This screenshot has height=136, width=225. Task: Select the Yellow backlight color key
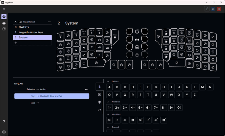tap(115, 36)
